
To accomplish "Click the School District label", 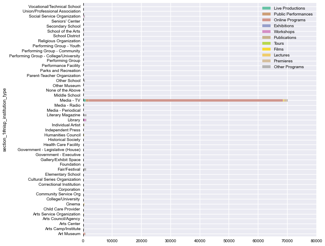I will (67, 36).
